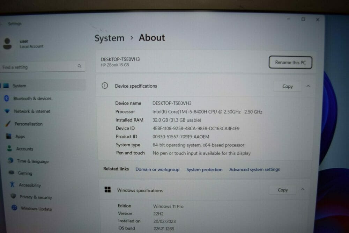Screen dimensions: 349x233
Task: Select the OS build 22621.1265 value
Action: [164, 228]
